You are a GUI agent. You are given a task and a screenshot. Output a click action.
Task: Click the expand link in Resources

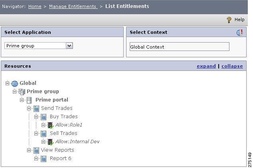point(206,66)
